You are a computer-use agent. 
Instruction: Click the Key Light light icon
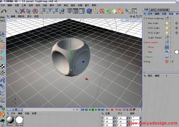pos(167,23)
